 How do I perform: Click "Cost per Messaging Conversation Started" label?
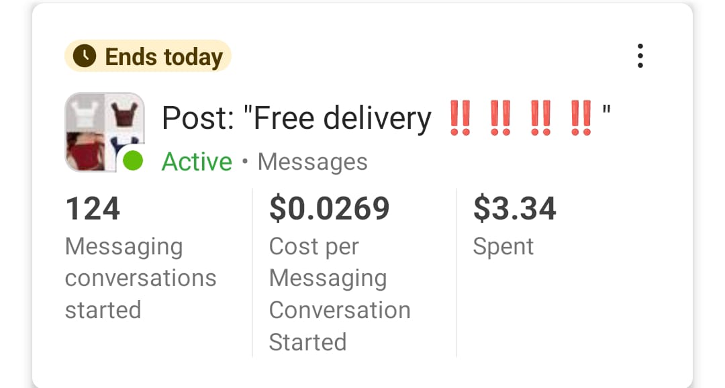coord(339,294)
